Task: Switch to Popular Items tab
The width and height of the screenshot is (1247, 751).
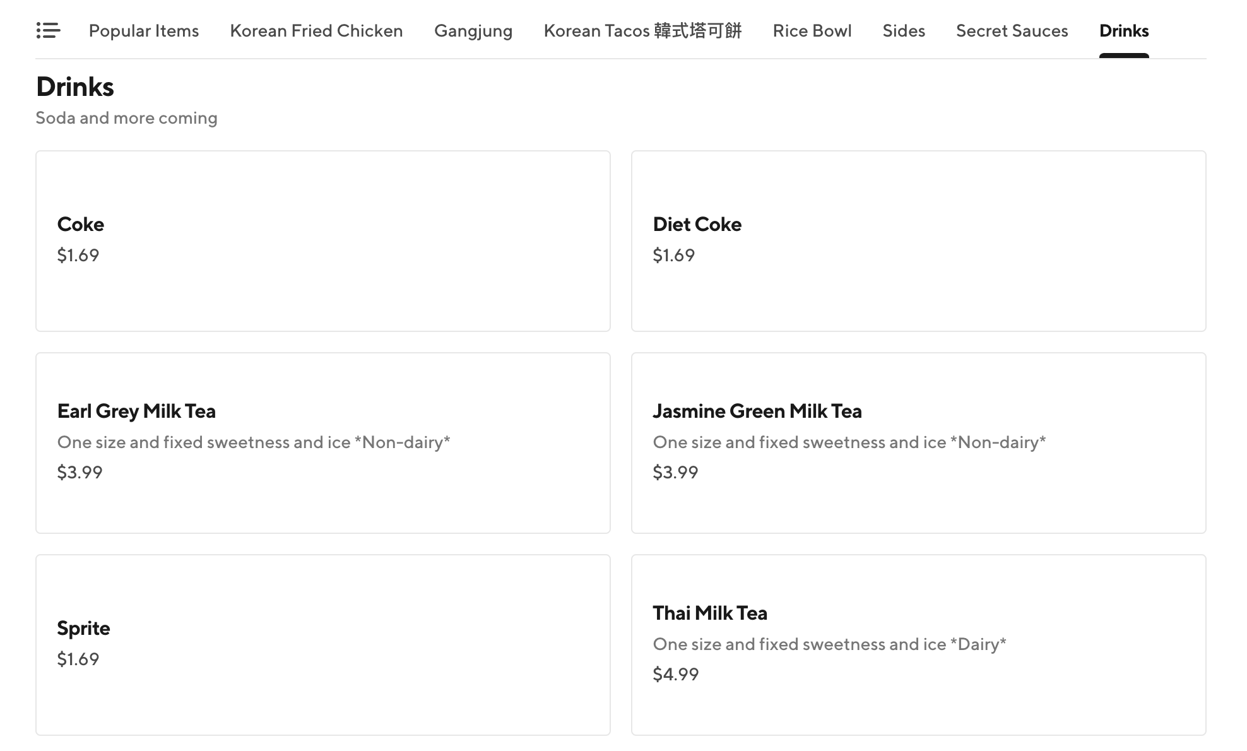Action: click(x=143, y=30)
